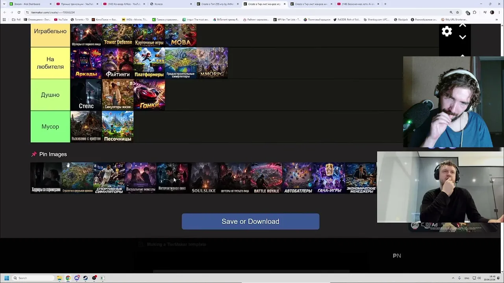Screen dimensions: 504x283
Task: Open the IMDb Movies bookmark
Action: pyautogui.click(x=135, y=19)
